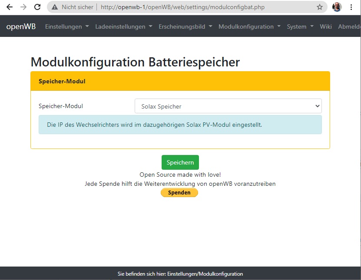Click the 'Nicht sicher' security warning icon

tap(55, 7)
